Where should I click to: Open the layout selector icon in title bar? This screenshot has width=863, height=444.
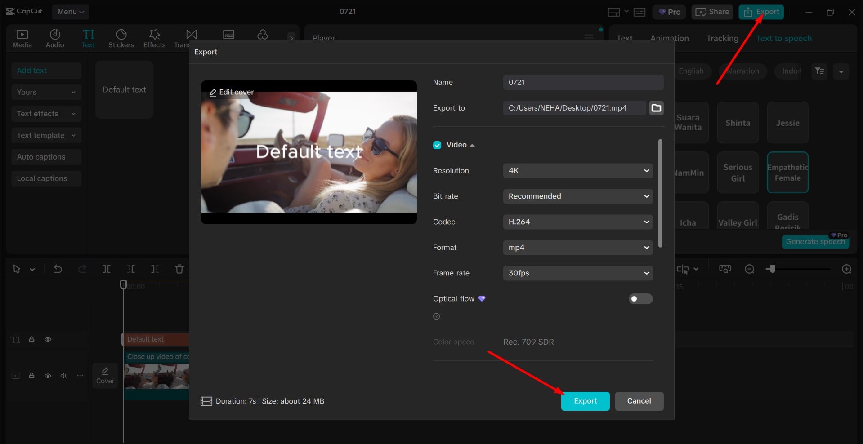click(614, 12)
